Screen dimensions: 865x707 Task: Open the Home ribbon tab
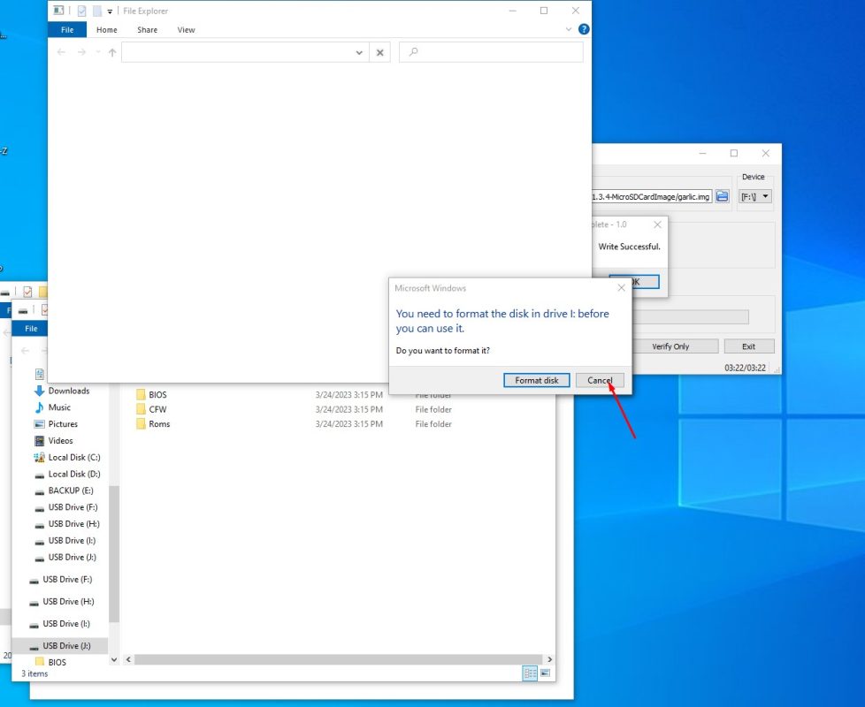tap(106, 30)
